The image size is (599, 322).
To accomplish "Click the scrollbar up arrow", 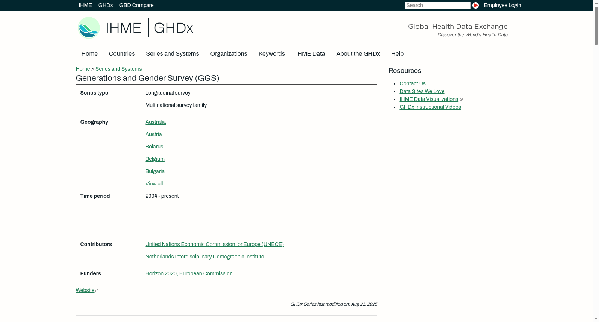I will (x=596, y=3).
